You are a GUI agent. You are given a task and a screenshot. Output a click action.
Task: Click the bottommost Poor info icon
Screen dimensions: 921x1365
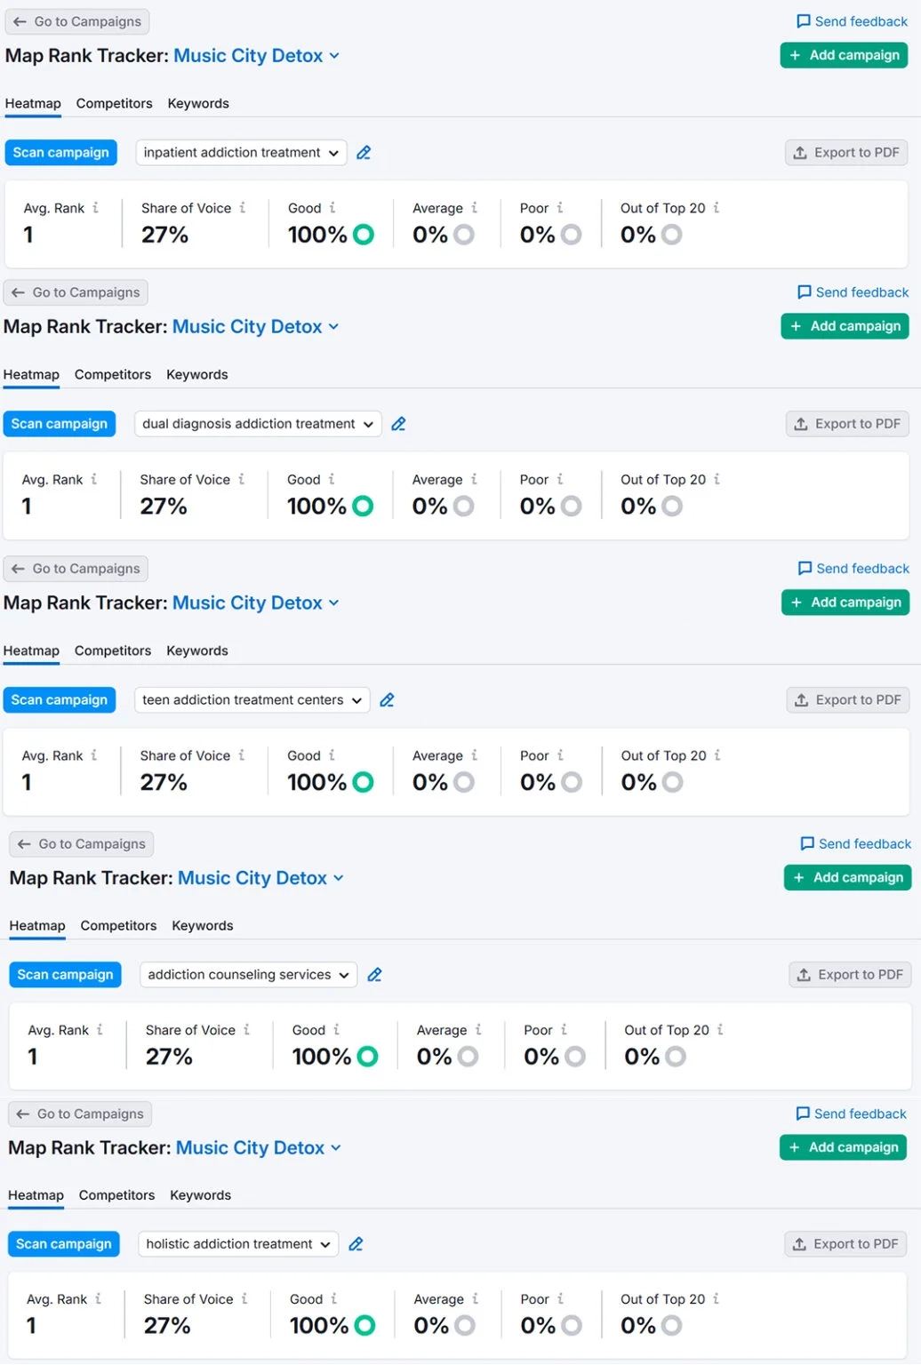click(560, 1299)
